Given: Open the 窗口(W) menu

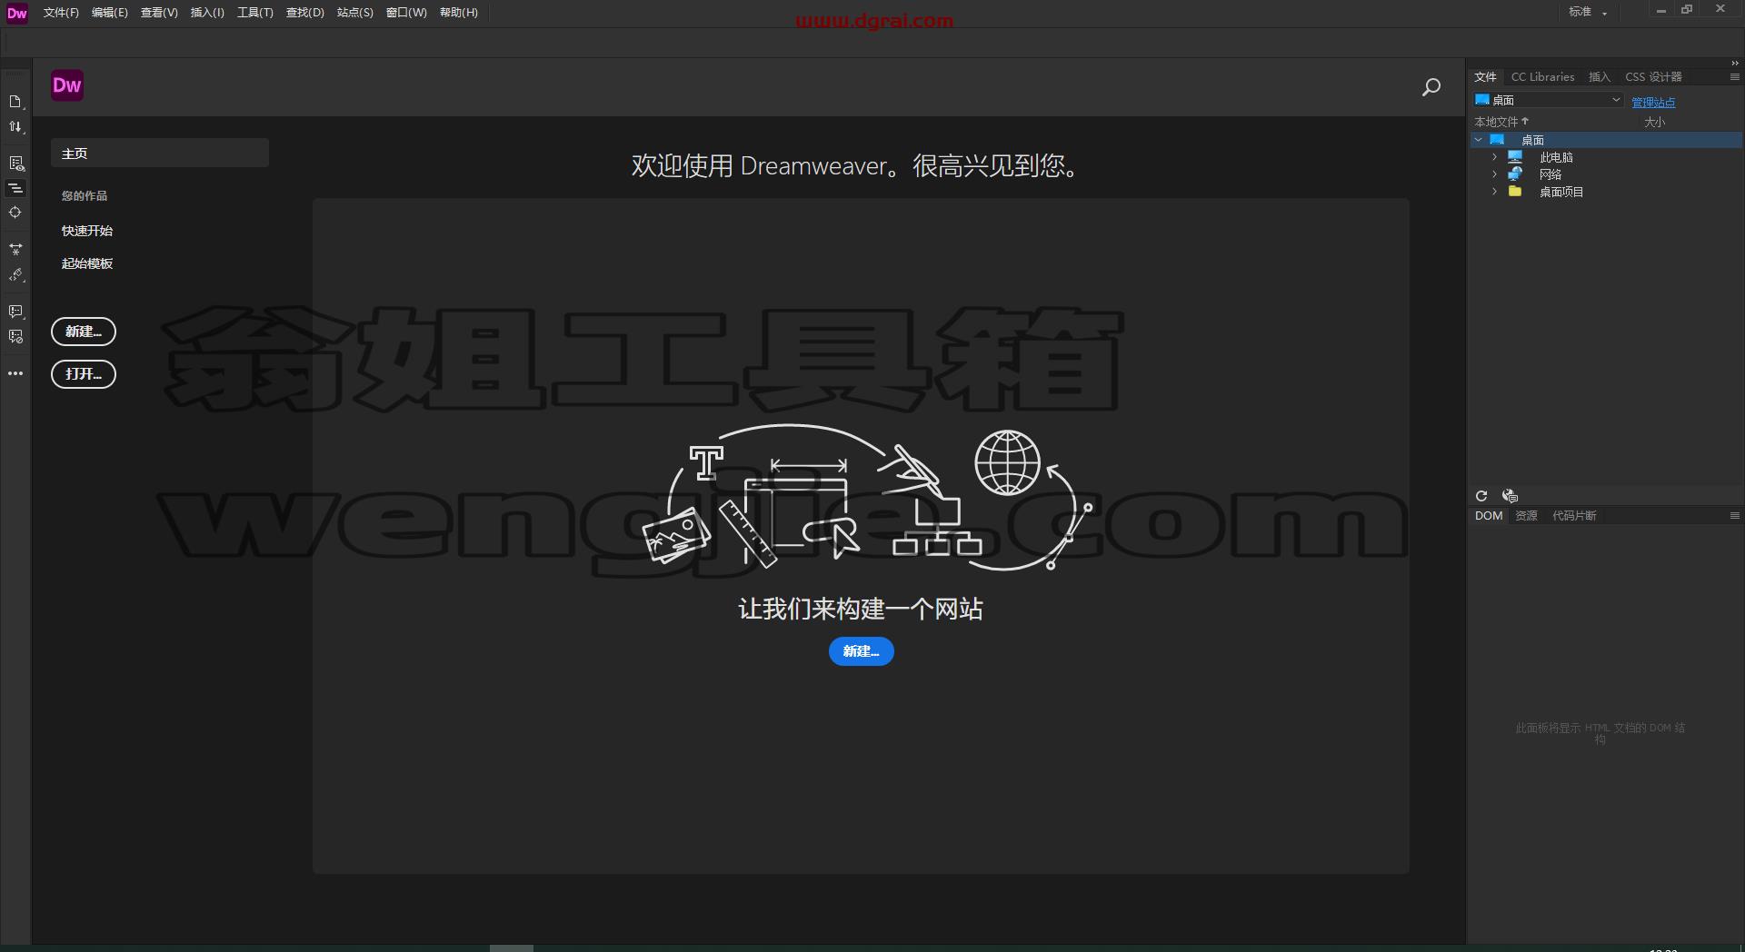Looking at the screenshot, I should (x=406, y=13).
